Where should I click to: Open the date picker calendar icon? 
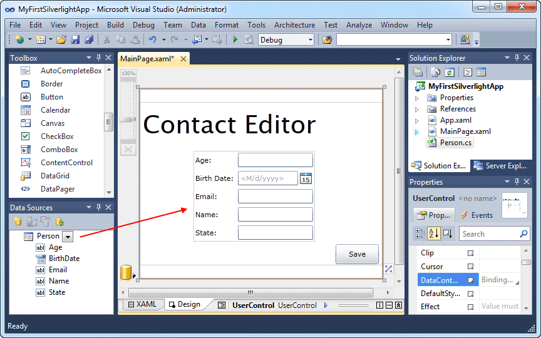pos(306,178)
